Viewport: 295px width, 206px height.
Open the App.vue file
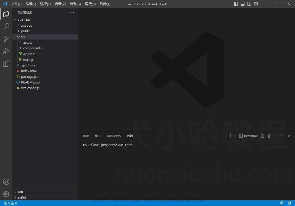(x=29, y=54)
